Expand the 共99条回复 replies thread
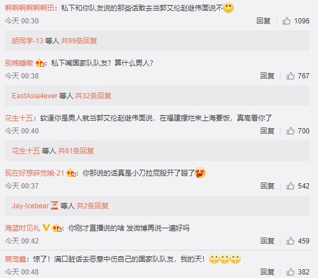The width and height of the screenshot is (318, 278). (79, 41)
